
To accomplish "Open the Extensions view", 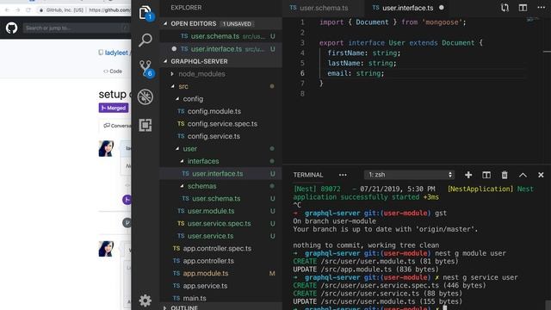I will coord(145,125).
